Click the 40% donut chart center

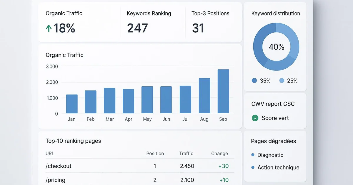277,47
